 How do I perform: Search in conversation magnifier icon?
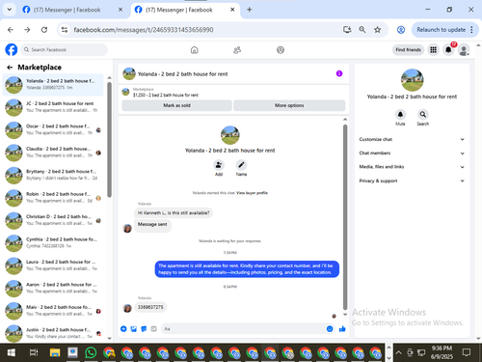pyautogui.click(x=423, y=114)
